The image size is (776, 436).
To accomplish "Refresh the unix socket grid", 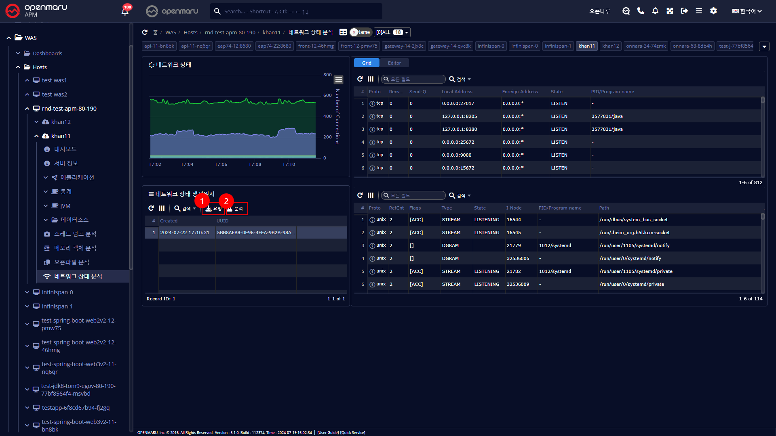I will pyautogui.click(x=360, y=195).
